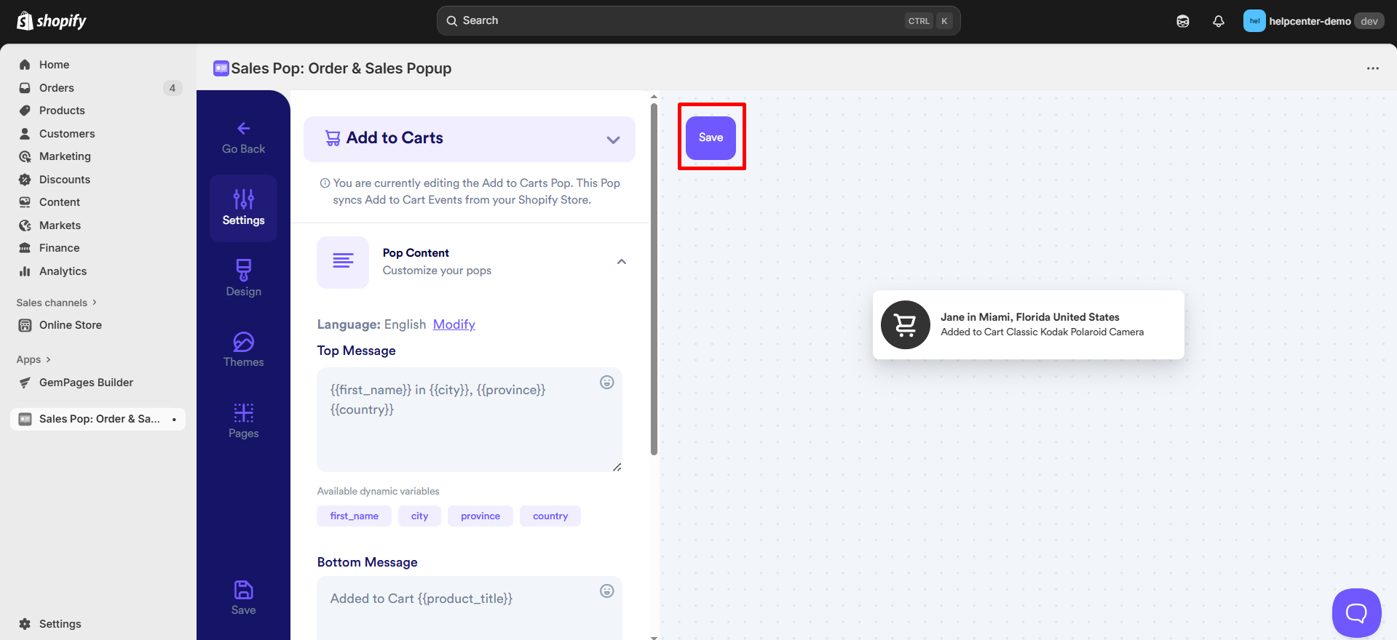
Task: Open the Pages panel icon
Action: tap(243, 412)
